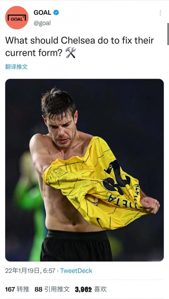The height and width of the screenshot is (299, 169).
Task: Open the @goal handle link
Action: point(42,23)
